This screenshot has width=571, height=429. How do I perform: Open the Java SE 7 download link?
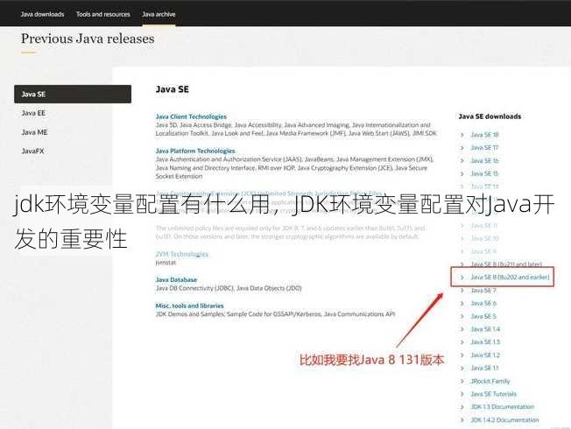coord(483,291)
